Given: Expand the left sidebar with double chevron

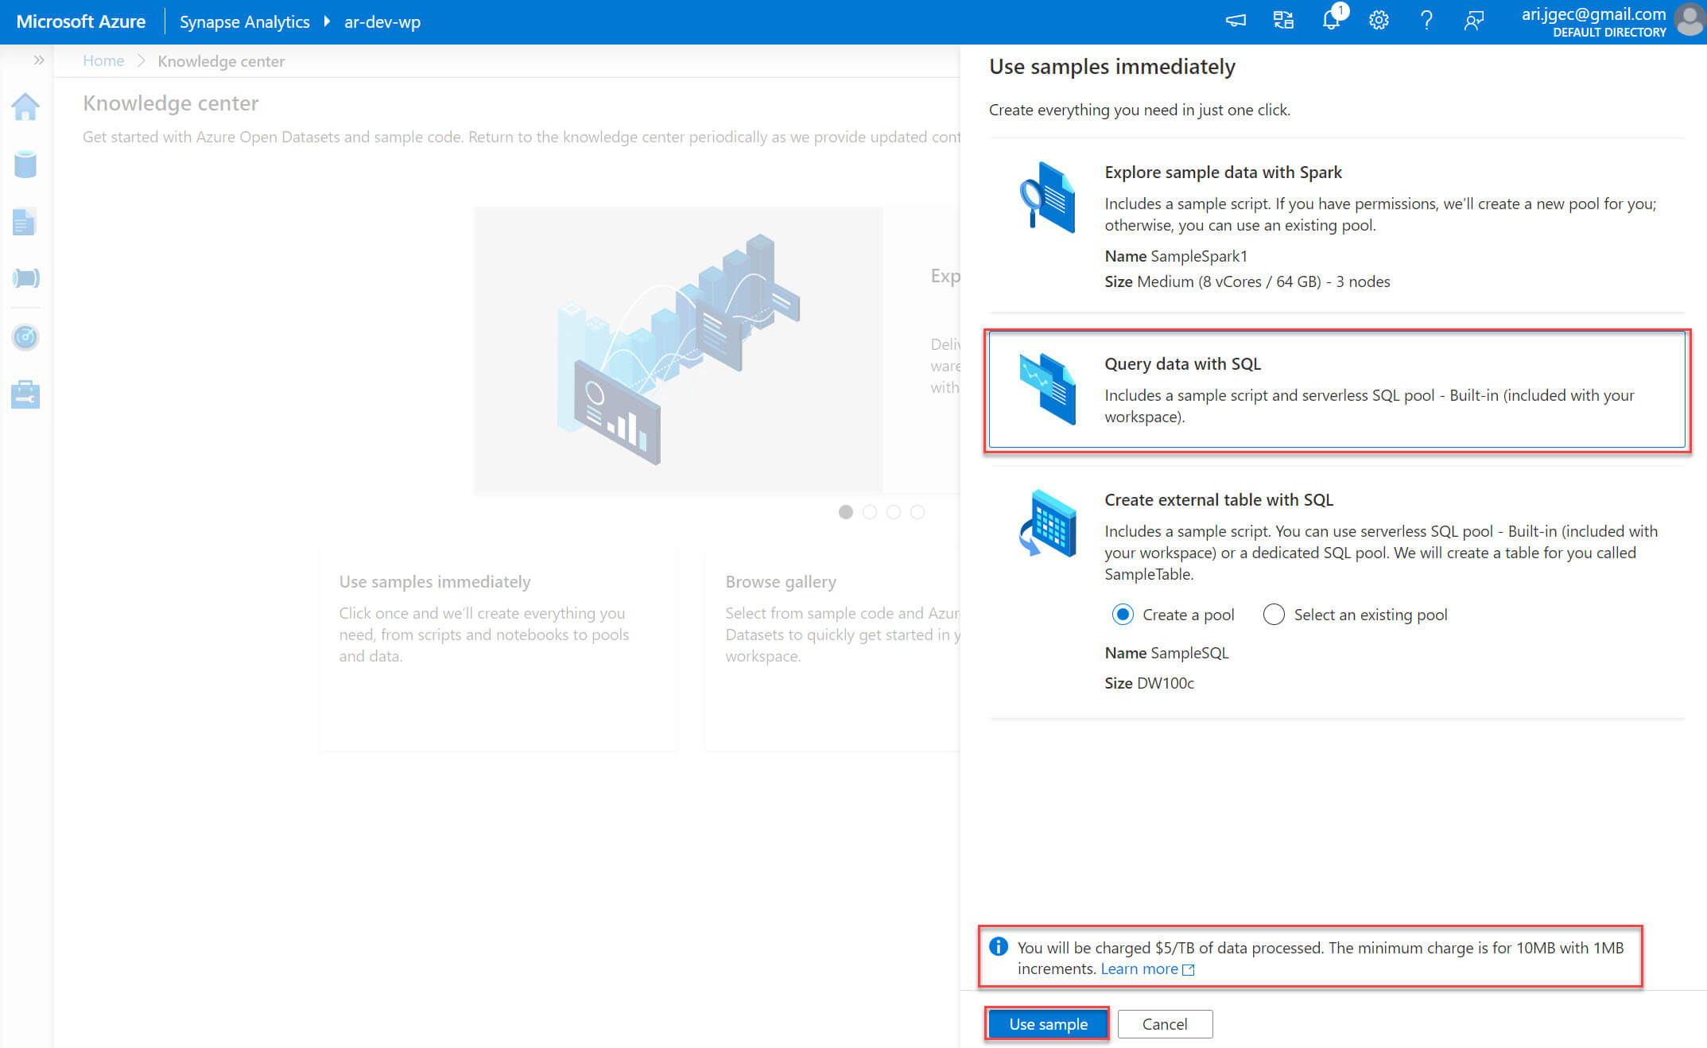Looking at the screenshot, I should click(x=38, y=60).
